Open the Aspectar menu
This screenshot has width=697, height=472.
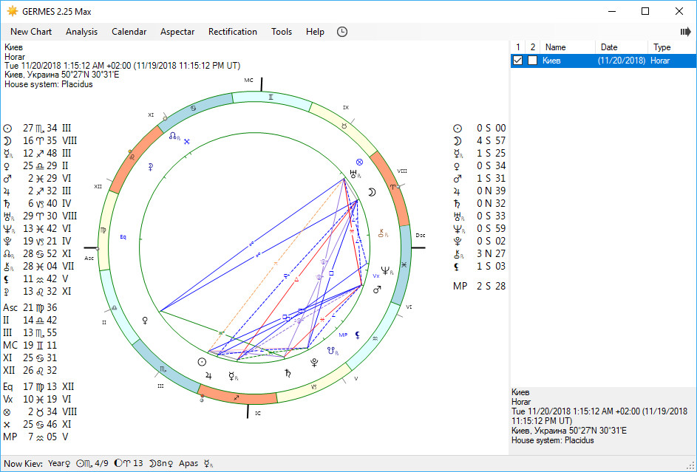[177, 32]
